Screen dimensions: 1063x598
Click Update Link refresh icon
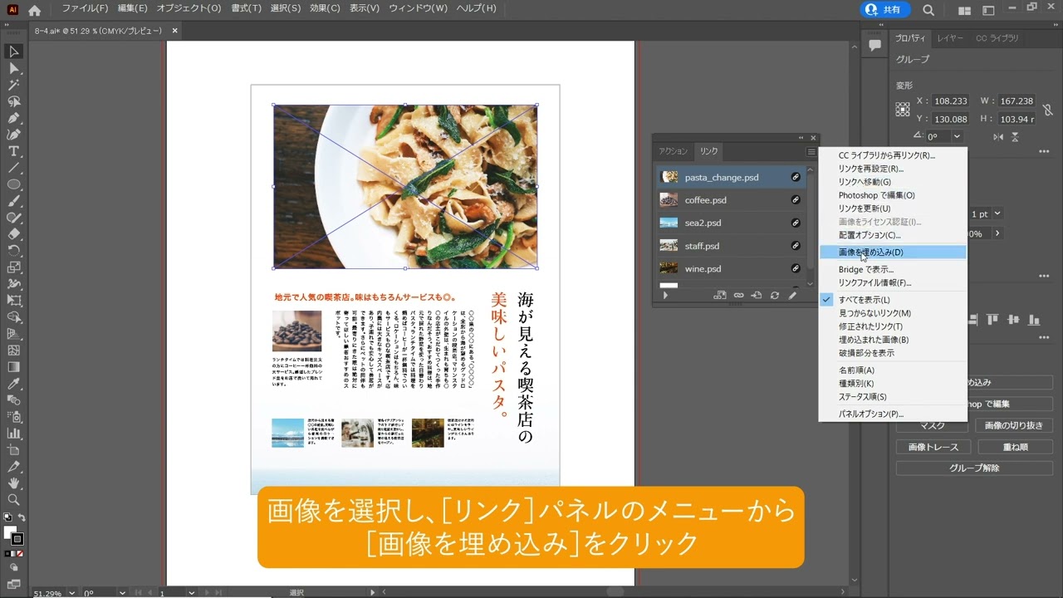[x=775, y=295]
